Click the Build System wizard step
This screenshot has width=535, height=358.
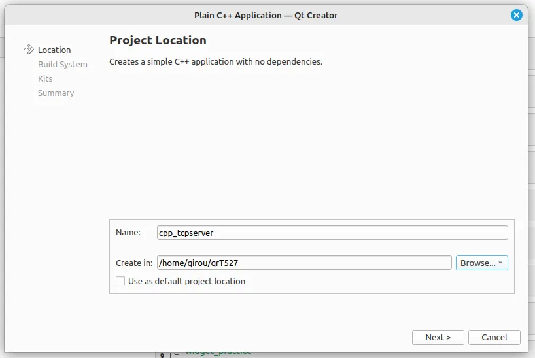pos(62,65)
